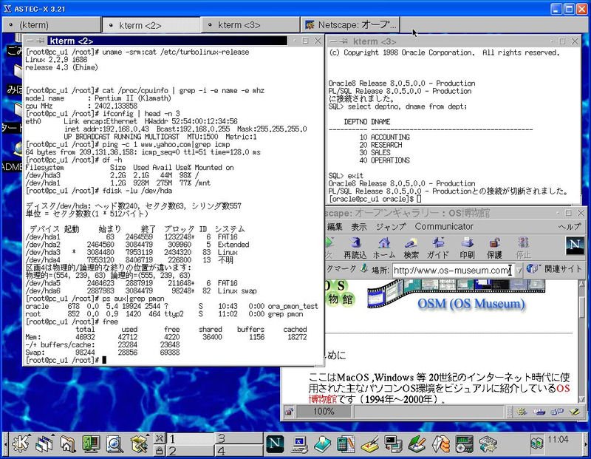The height and width of the screenshot is (459, 591).
Task: Click the bookmark location drag icon
Action: (364, 268)
